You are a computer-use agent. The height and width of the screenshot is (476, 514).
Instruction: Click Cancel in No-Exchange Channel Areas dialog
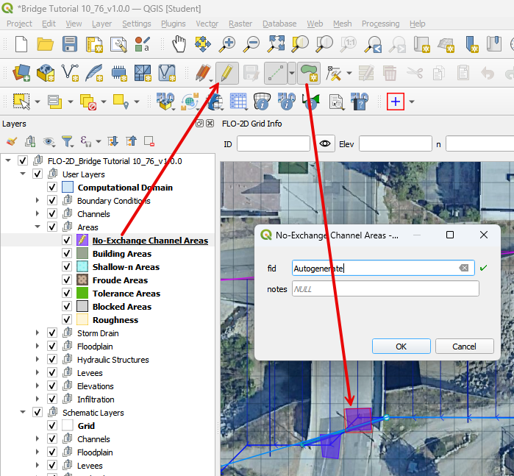(x=464, y=347)
